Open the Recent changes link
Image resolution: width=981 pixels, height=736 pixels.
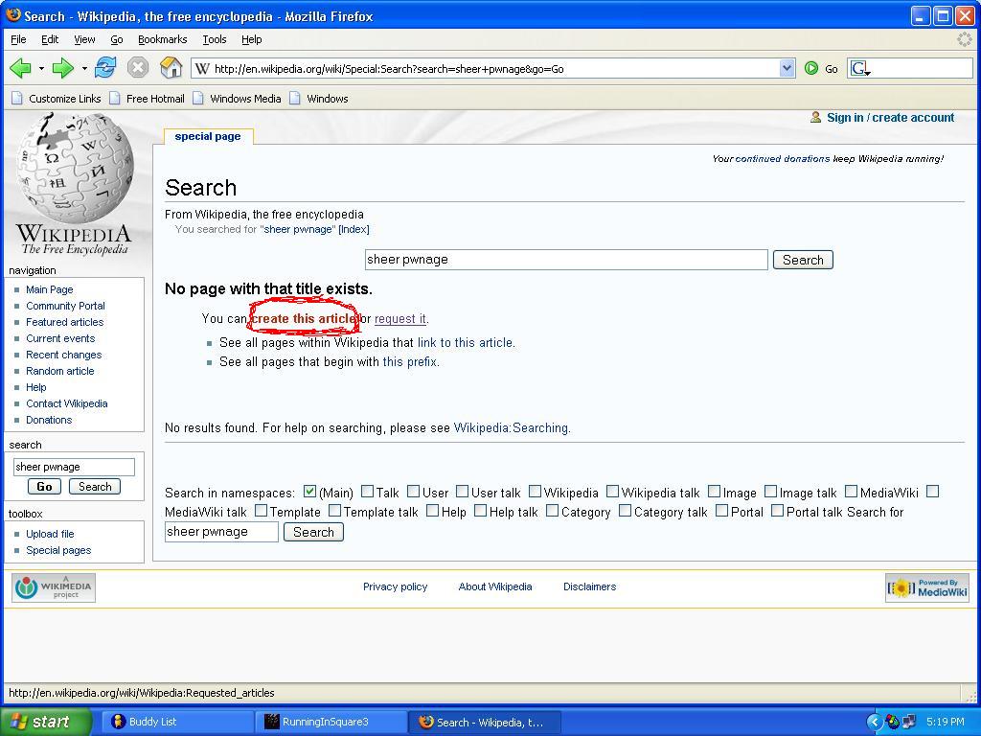pos(64,355)
